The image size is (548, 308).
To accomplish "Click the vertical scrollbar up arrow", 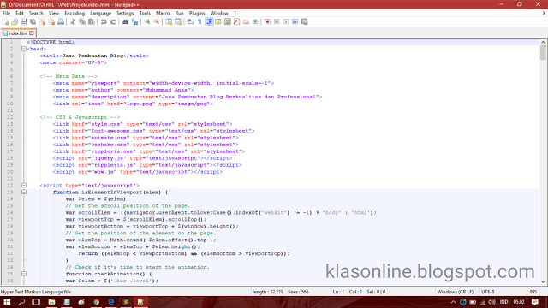I will click(543, 42).
